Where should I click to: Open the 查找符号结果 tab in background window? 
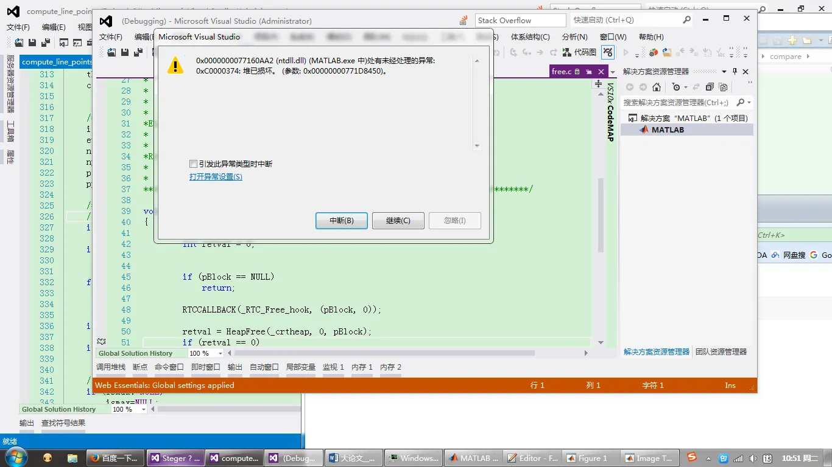tap(63, 423)
